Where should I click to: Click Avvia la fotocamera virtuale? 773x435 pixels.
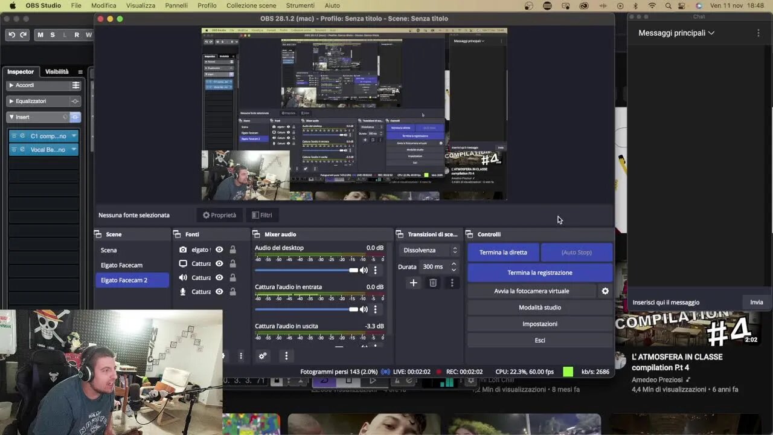click(531, 291)
